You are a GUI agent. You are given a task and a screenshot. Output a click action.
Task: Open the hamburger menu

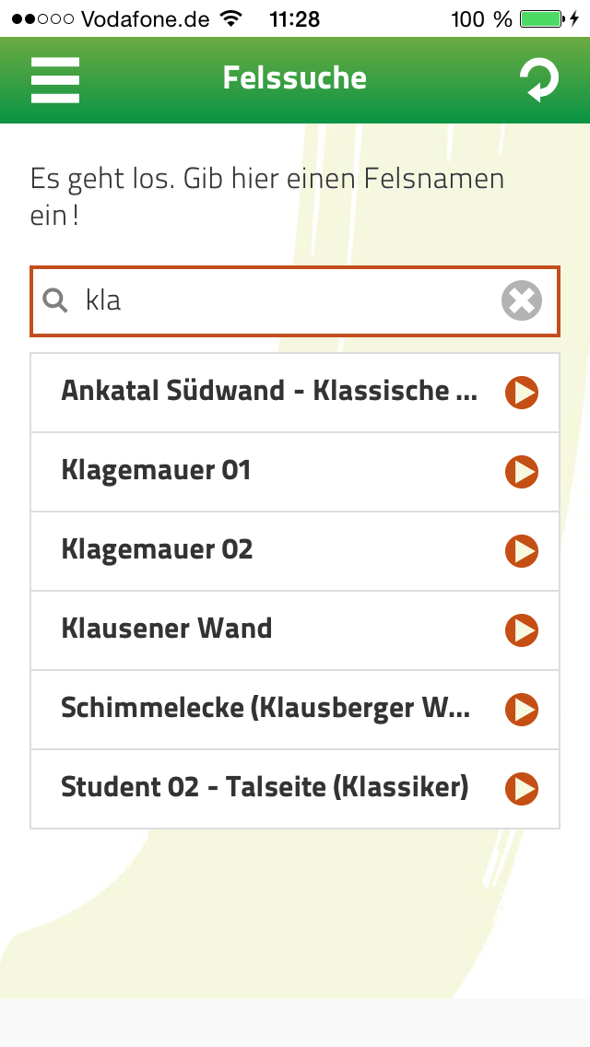55,80
